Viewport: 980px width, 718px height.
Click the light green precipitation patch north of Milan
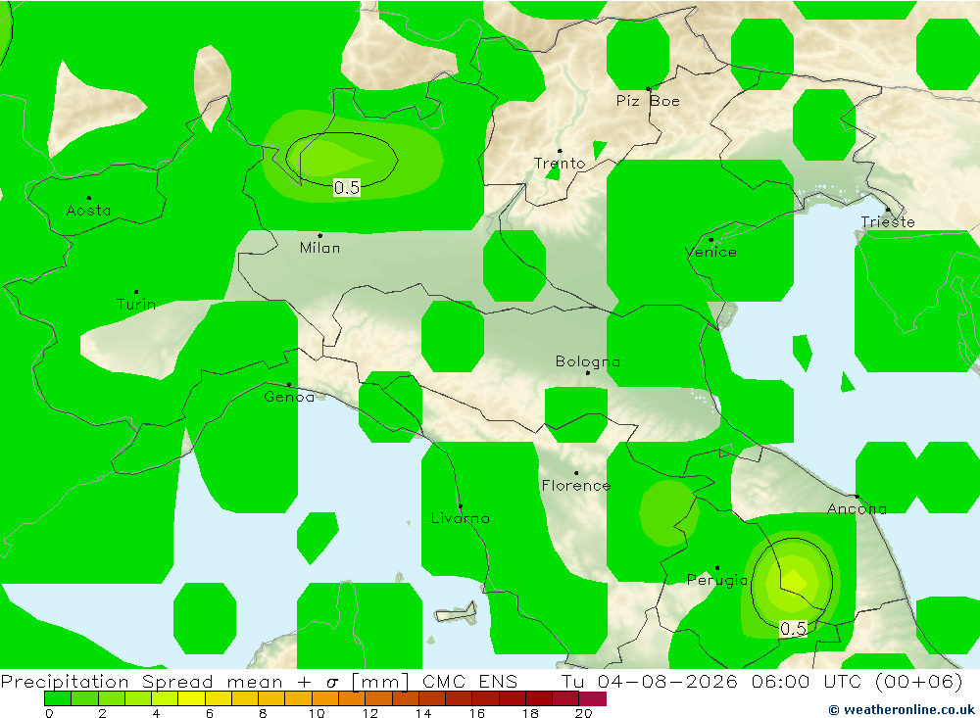click(x=352, y=156)
